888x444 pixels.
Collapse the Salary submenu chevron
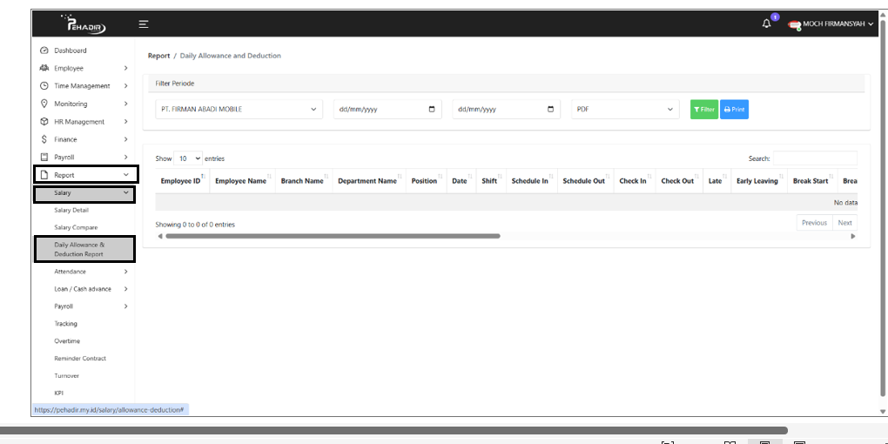pyautogui.click(x=125, y=192)
